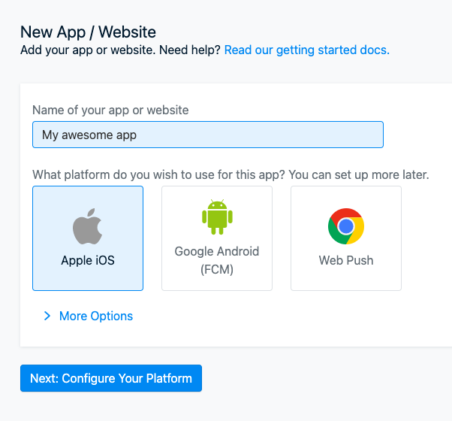Screen dimensions: 452x421
Task: Click the "Name of your app or website" label
Action: click(x=110, y=111)
